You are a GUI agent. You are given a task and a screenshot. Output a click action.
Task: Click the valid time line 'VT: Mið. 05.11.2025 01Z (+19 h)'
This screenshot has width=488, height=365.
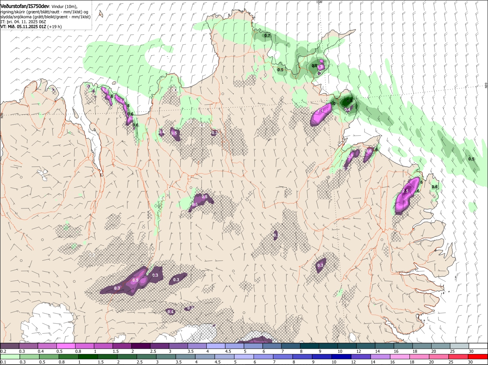point(31,27)
